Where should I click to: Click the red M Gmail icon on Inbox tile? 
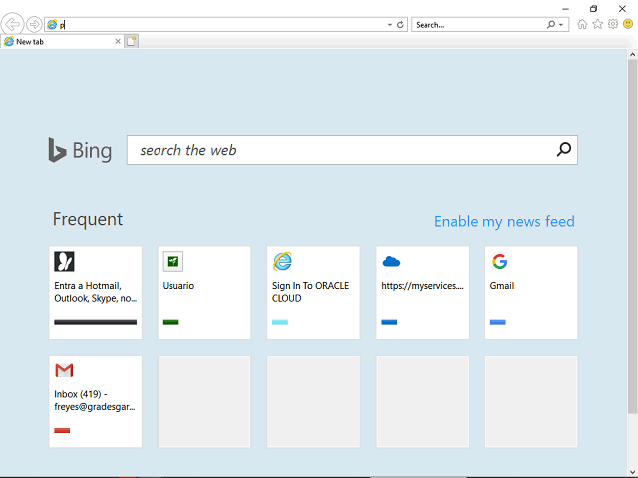point(64,370)
